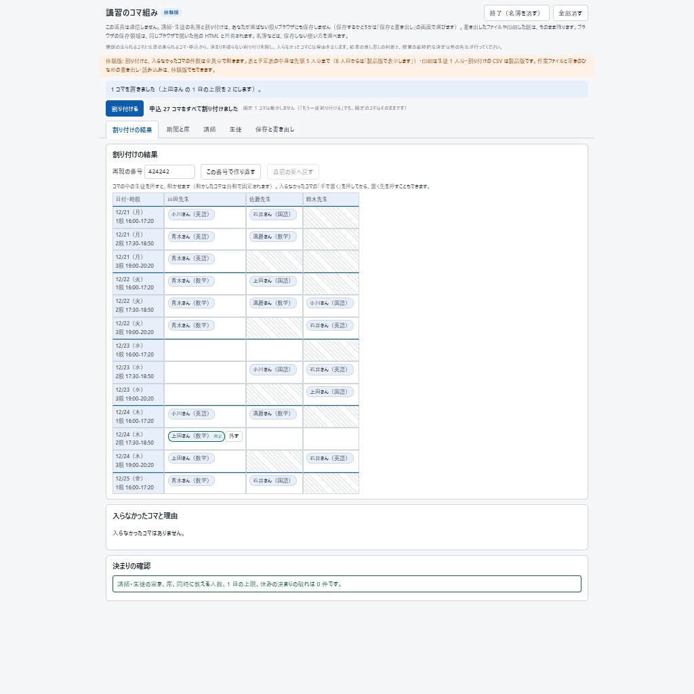
Task: Pick 上田さん（数学） in 12/24 3限 row
Action: (191, 458)
